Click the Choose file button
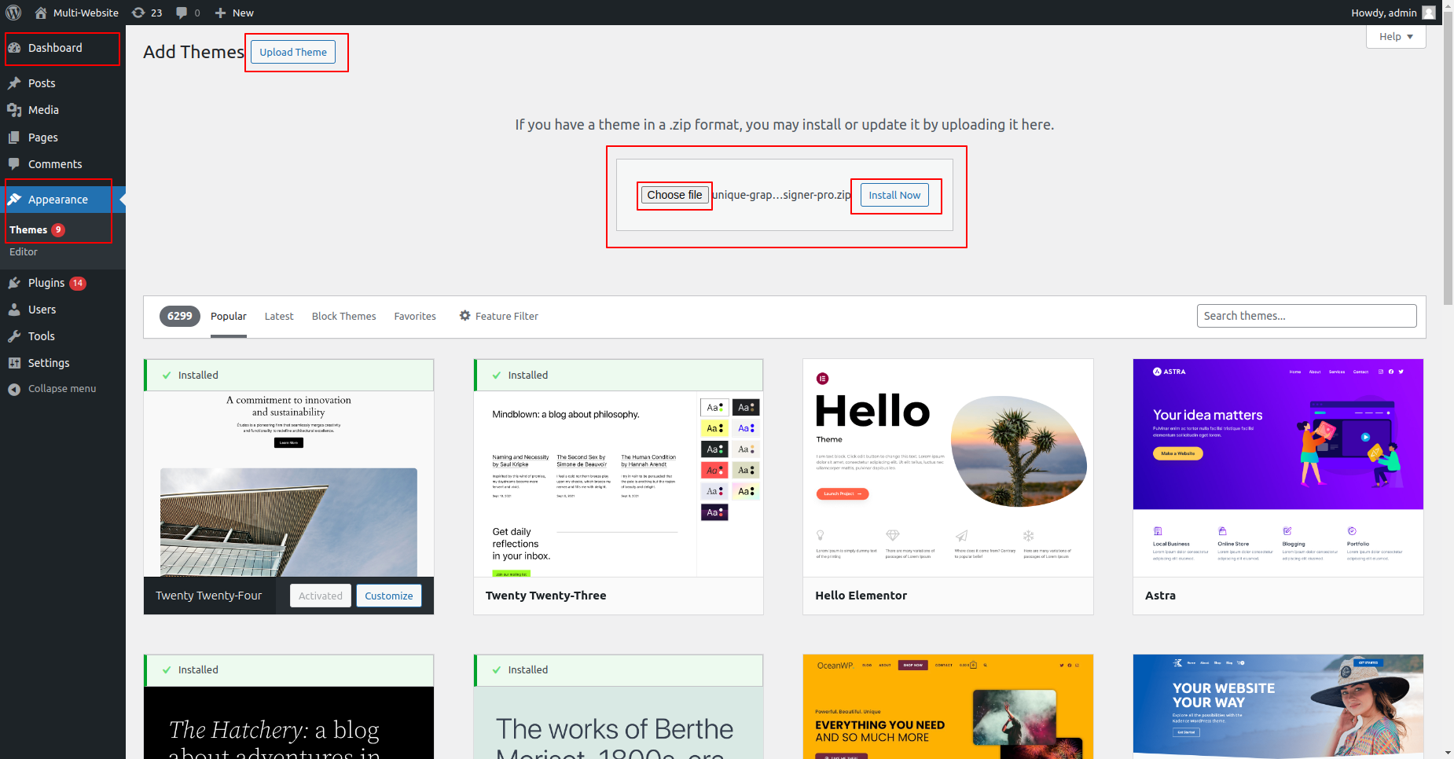Viewport: 1454px width, 759px height. (x=674, y=195)
